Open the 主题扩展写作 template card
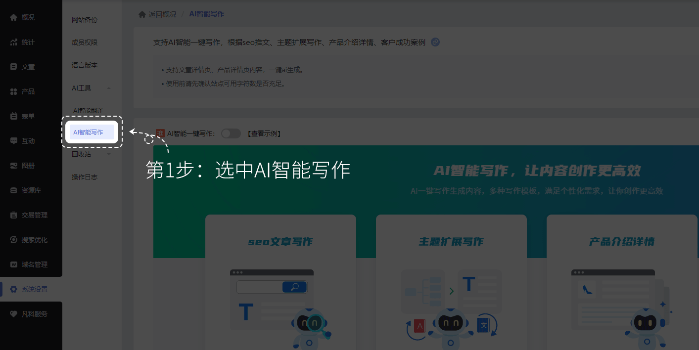The width and height of the screenshot is (699, 350). [x=451, y=282]
